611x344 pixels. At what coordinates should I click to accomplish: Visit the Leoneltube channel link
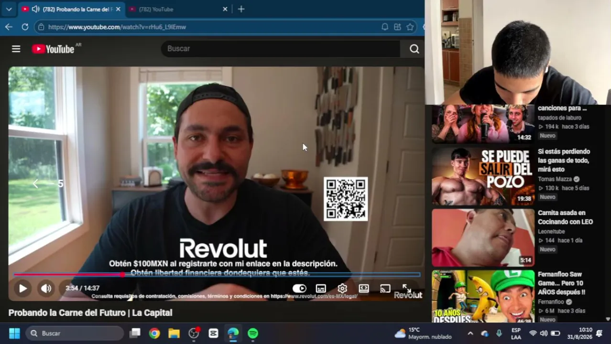[551, 232]
